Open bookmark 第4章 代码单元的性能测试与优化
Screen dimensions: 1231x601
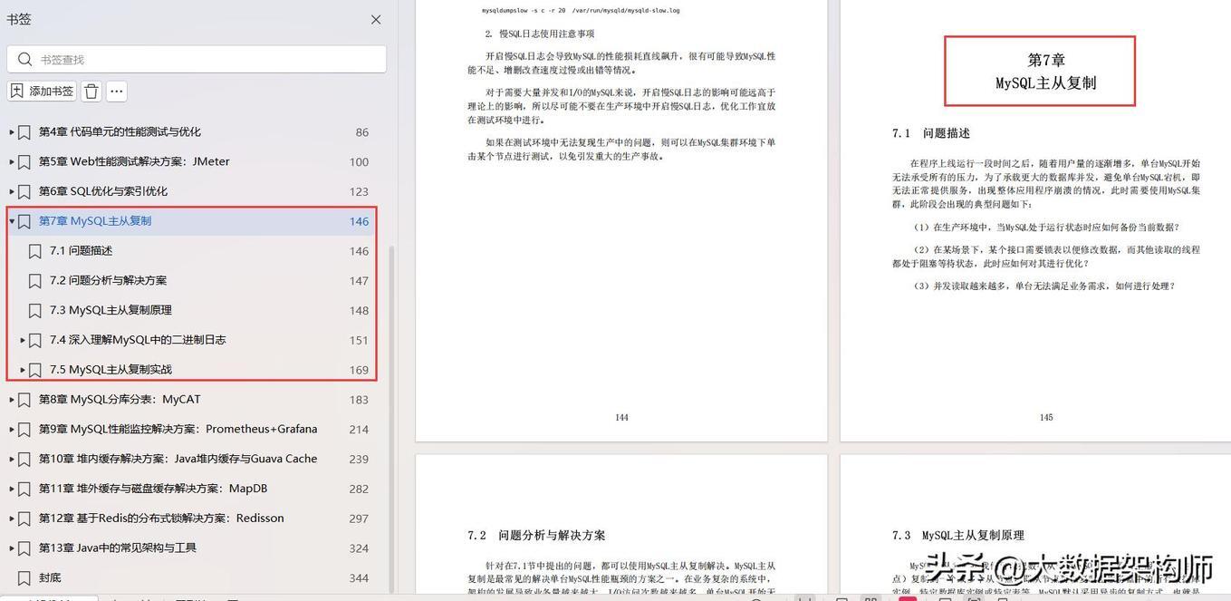coord(120,132)
